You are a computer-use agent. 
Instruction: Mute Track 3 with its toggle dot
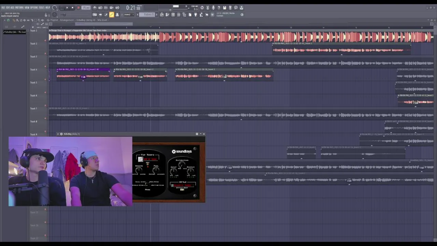[x=45, y=66]
